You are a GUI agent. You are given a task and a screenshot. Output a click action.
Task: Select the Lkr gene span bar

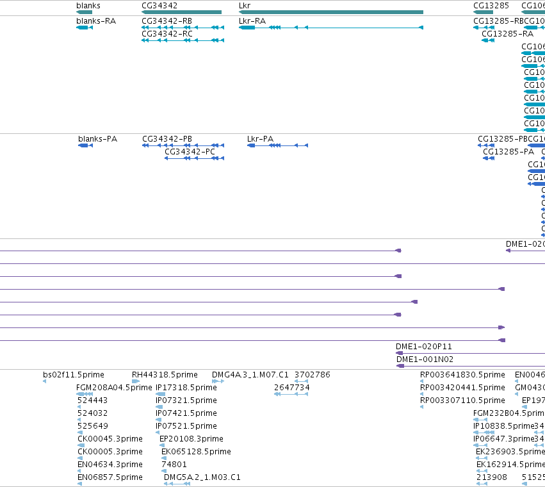pyautogui.click(x=331, y=12)
